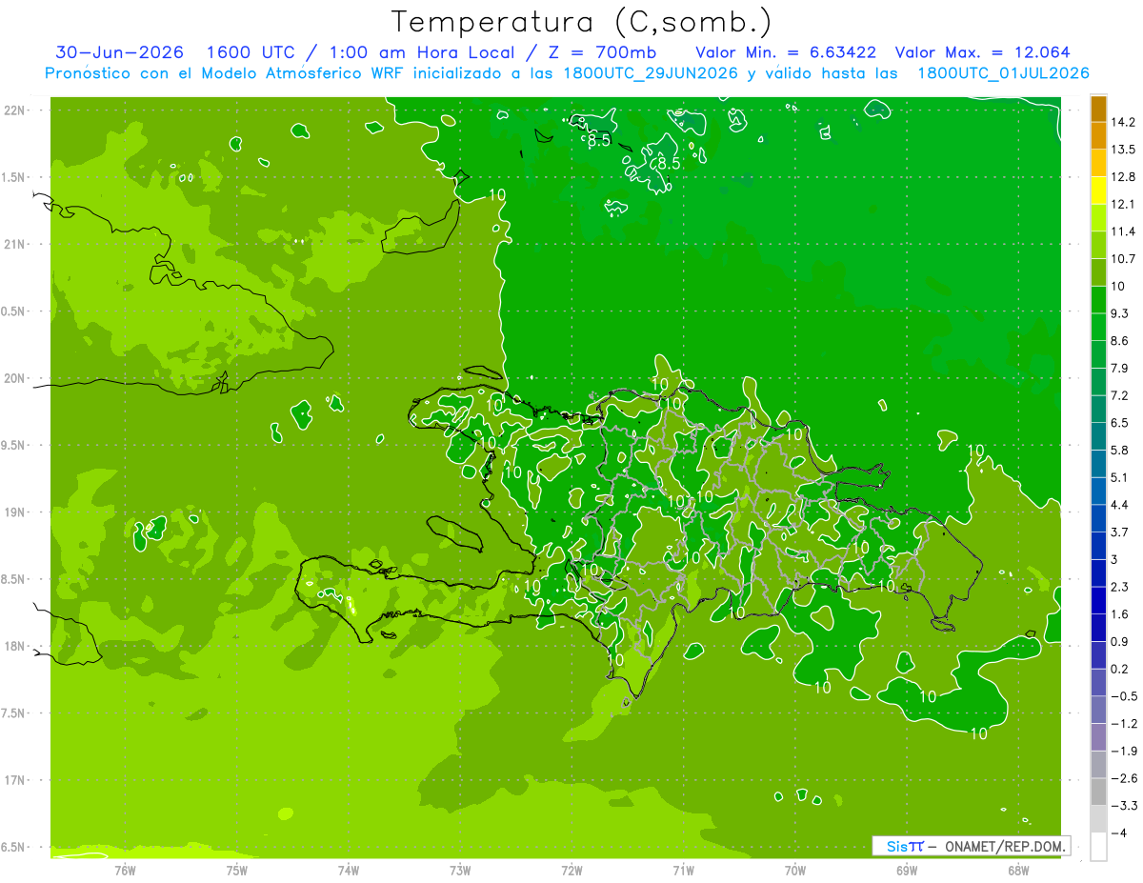This screenshot has height=883, width=1143.
Task: Click the "-0.5" color scale label
Action: pyautogui.click(x=1123, y=696)
